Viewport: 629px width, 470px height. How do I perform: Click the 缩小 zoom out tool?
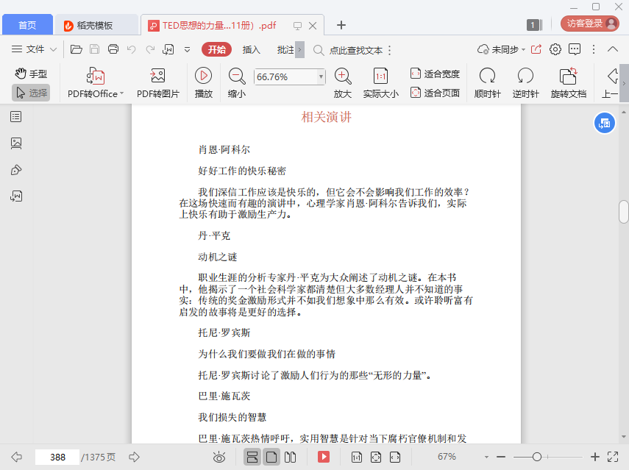point(237,83)
